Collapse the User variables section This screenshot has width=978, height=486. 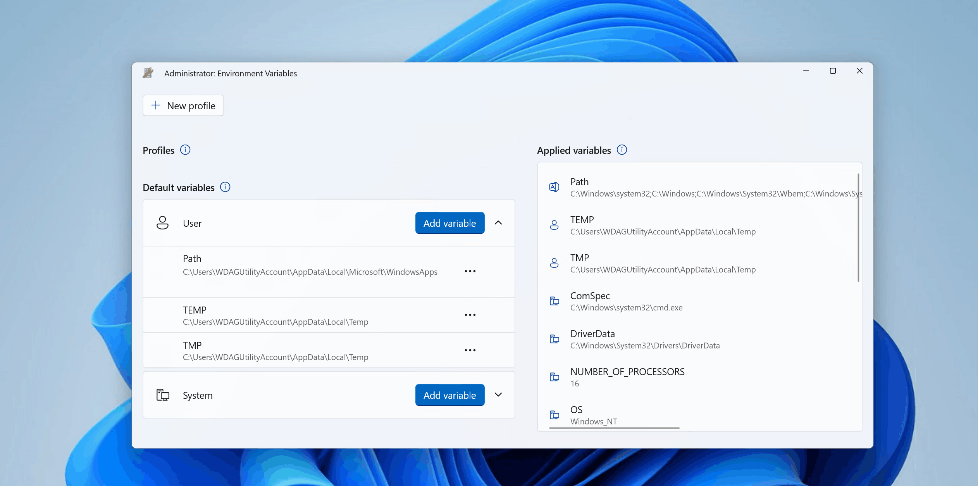click(x=498, y=223)
